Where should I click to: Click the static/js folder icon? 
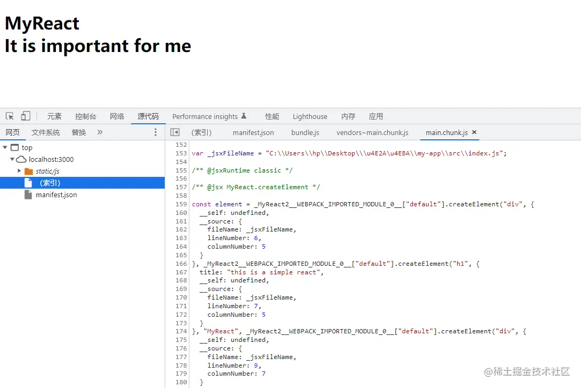click(28, 171)
